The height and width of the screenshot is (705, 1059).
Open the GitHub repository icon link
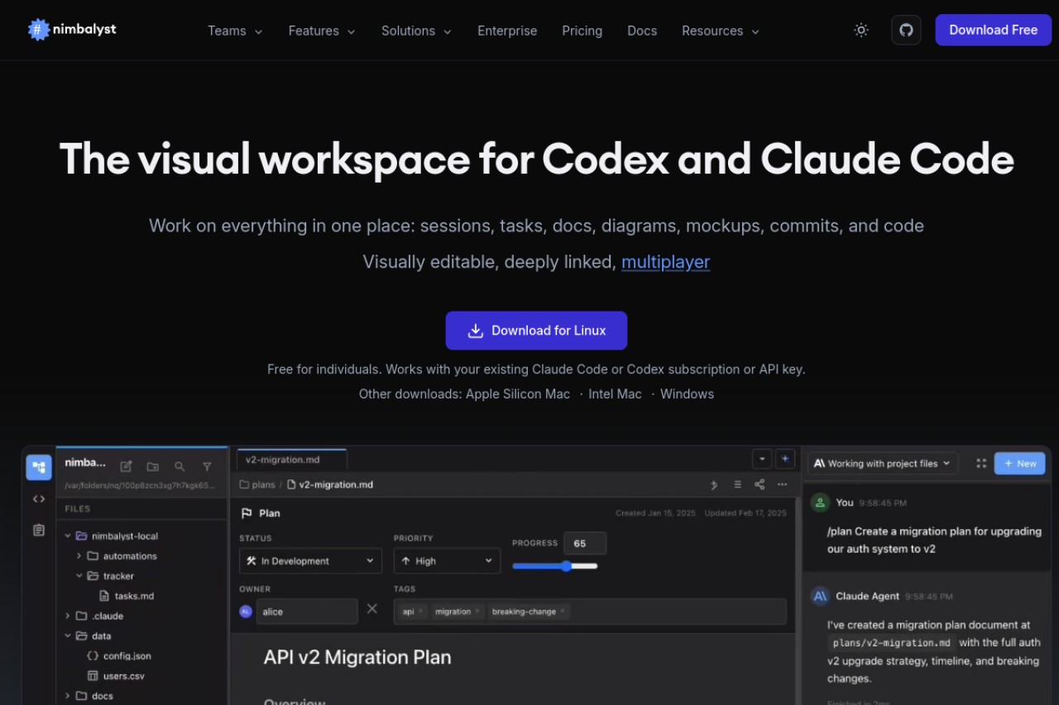906,30
